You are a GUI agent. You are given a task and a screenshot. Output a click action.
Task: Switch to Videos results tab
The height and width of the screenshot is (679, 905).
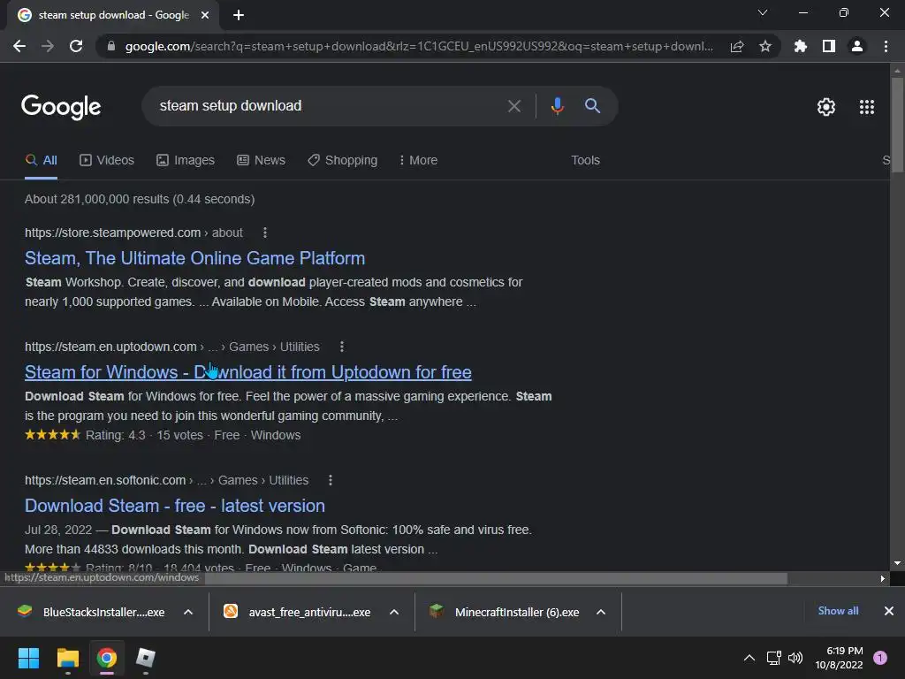point(107,161)
